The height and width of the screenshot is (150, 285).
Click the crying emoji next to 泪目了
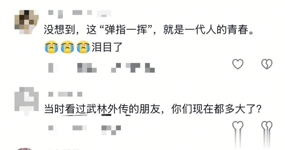pyautogui.click(x=83, y=47)
